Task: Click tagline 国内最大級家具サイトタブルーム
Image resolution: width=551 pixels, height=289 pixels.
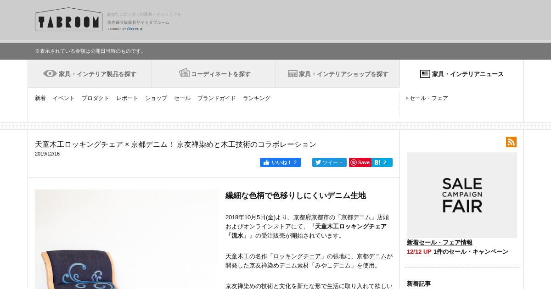Action: pyautogui.click(x=138, y=22)
